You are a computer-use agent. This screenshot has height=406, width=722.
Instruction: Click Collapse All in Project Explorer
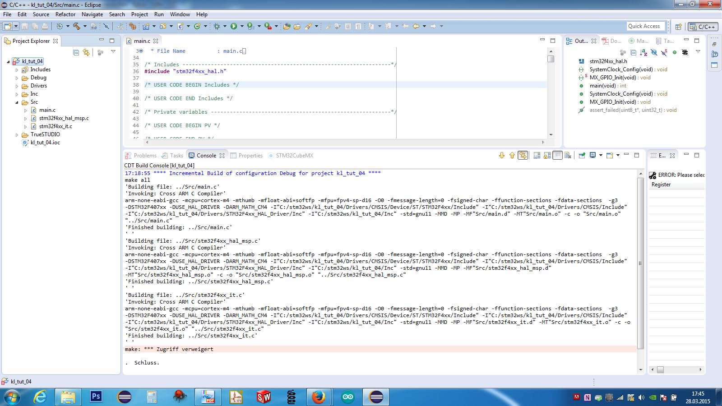point(76,52)
